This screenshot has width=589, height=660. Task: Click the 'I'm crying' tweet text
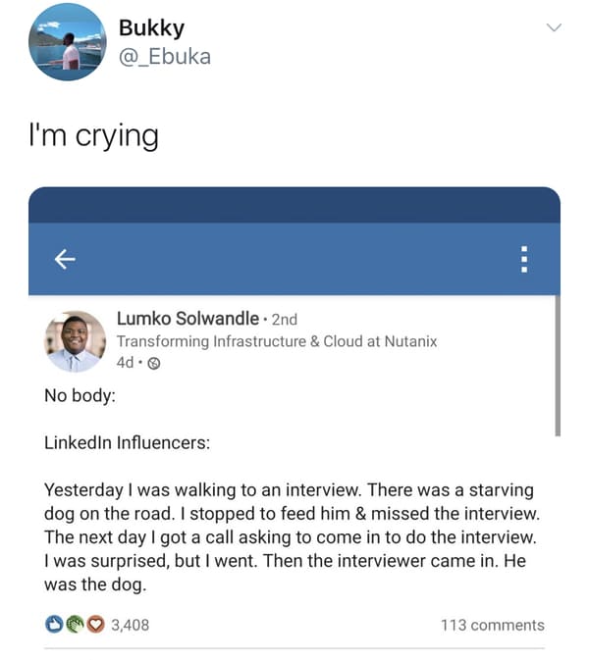coord(93,135)
